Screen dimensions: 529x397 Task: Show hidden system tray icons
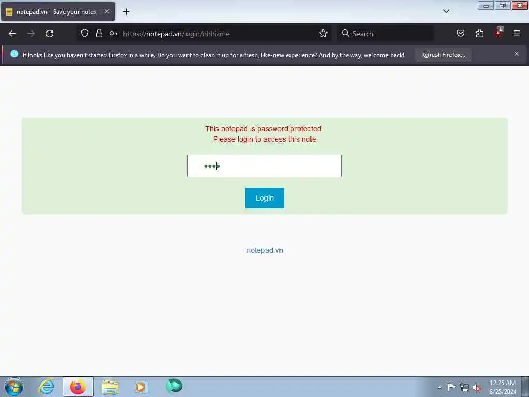point(439,387)
